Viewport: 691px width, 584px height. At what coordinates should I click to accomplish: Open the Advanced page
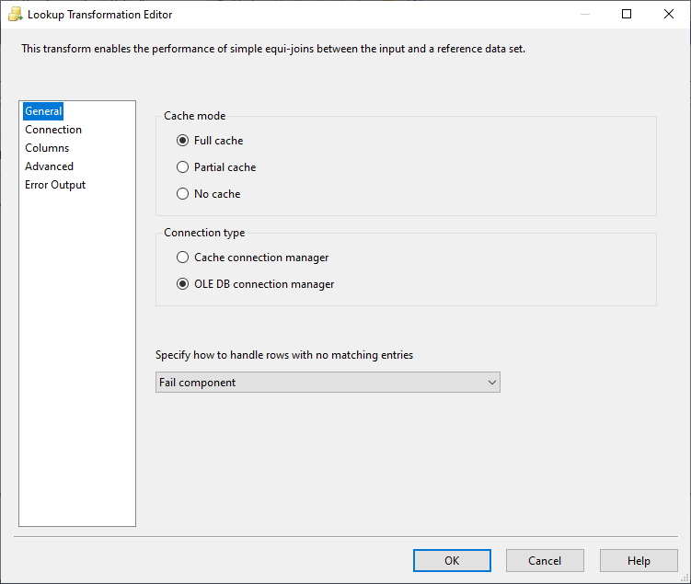pos(49,166)
